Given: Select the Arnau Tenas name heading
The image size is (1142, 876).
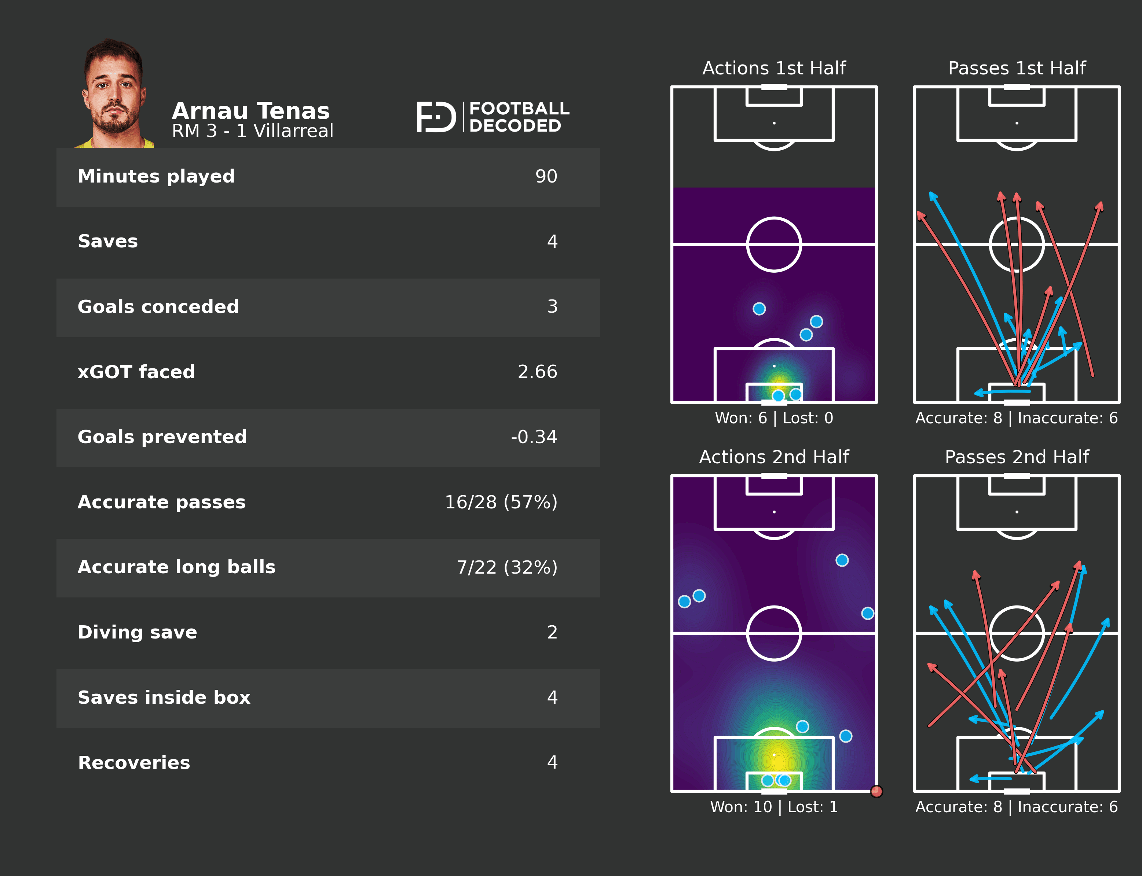Looking at the screenshot, I should (250, 111).
